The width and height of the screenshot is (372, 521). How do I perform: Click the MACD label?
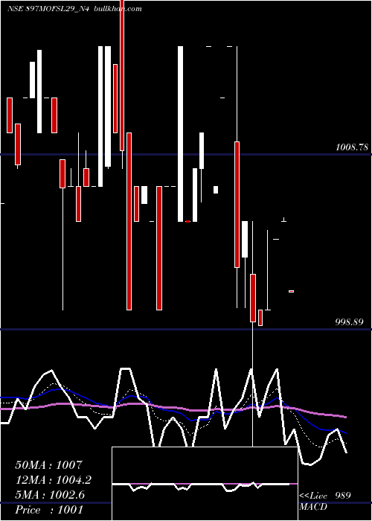313,507
